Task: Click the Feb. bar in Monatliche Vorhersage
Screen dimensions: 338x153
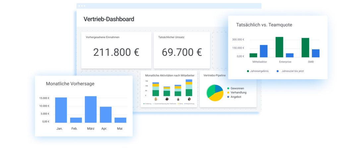Action: point(76,120)
